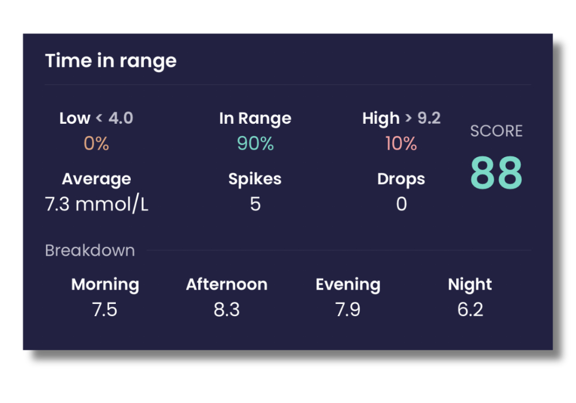Select the Spikes stat
576x403 pixels.
pyautogui.click(x=255, y=178)
